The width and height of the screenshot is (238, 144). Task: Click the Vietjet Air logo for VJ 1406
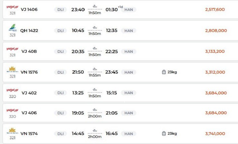(x=13, y=7)
